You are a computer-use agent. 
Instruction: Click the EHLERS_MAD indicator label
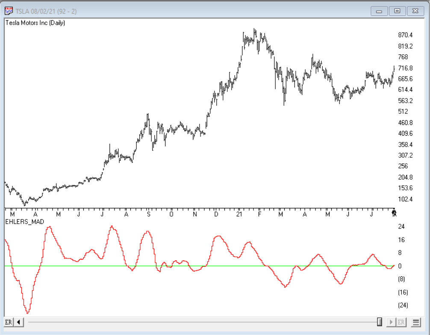click(25, 222)
